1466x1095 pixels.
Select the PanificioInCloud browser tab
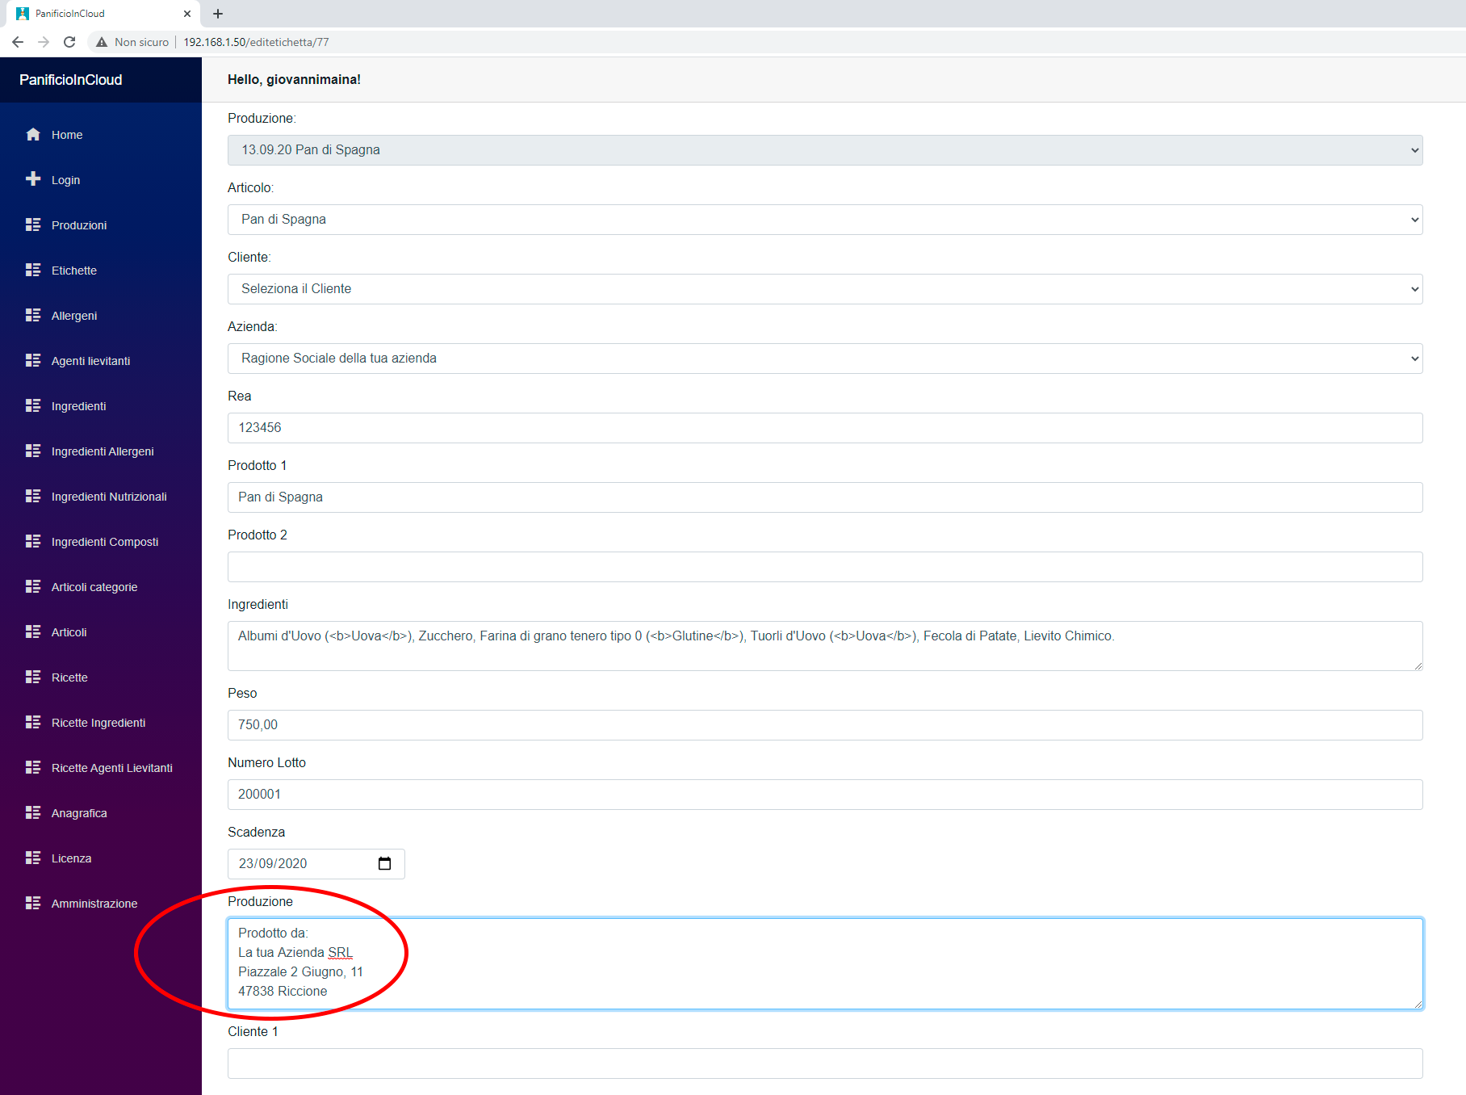click(101, 14)
